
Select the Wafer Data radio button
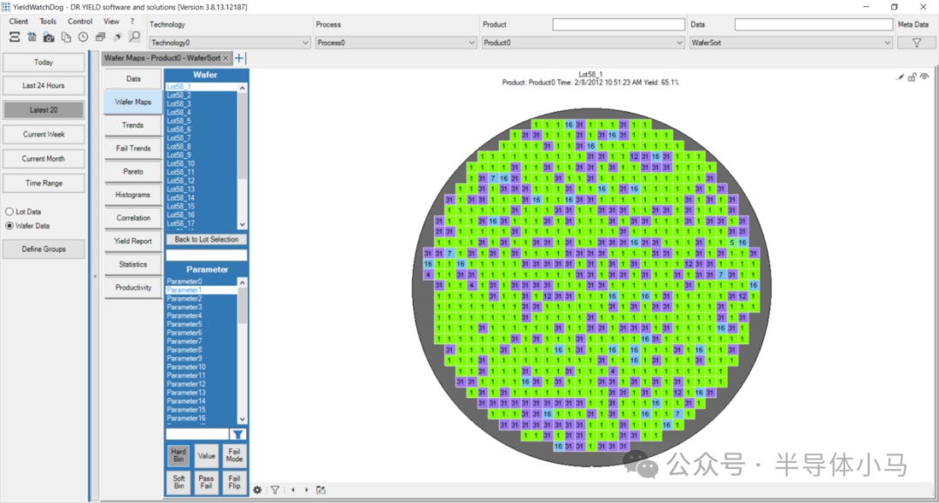coord(10,226)
